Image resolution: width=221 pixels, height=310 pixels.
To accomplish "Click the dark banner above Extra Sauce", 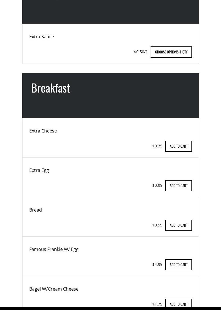I will click(110, 11).
